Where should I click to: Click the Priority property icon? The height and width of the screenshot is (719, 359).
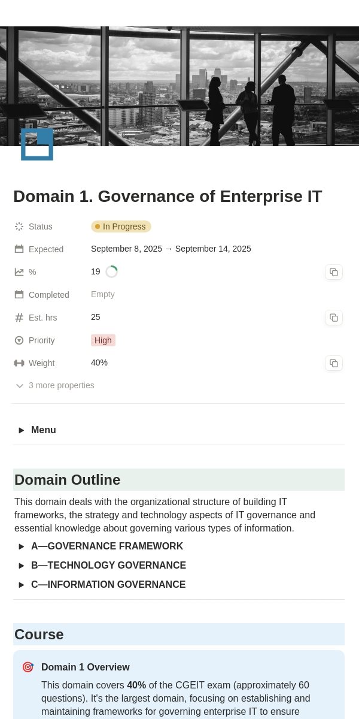[x=19, y=340]
